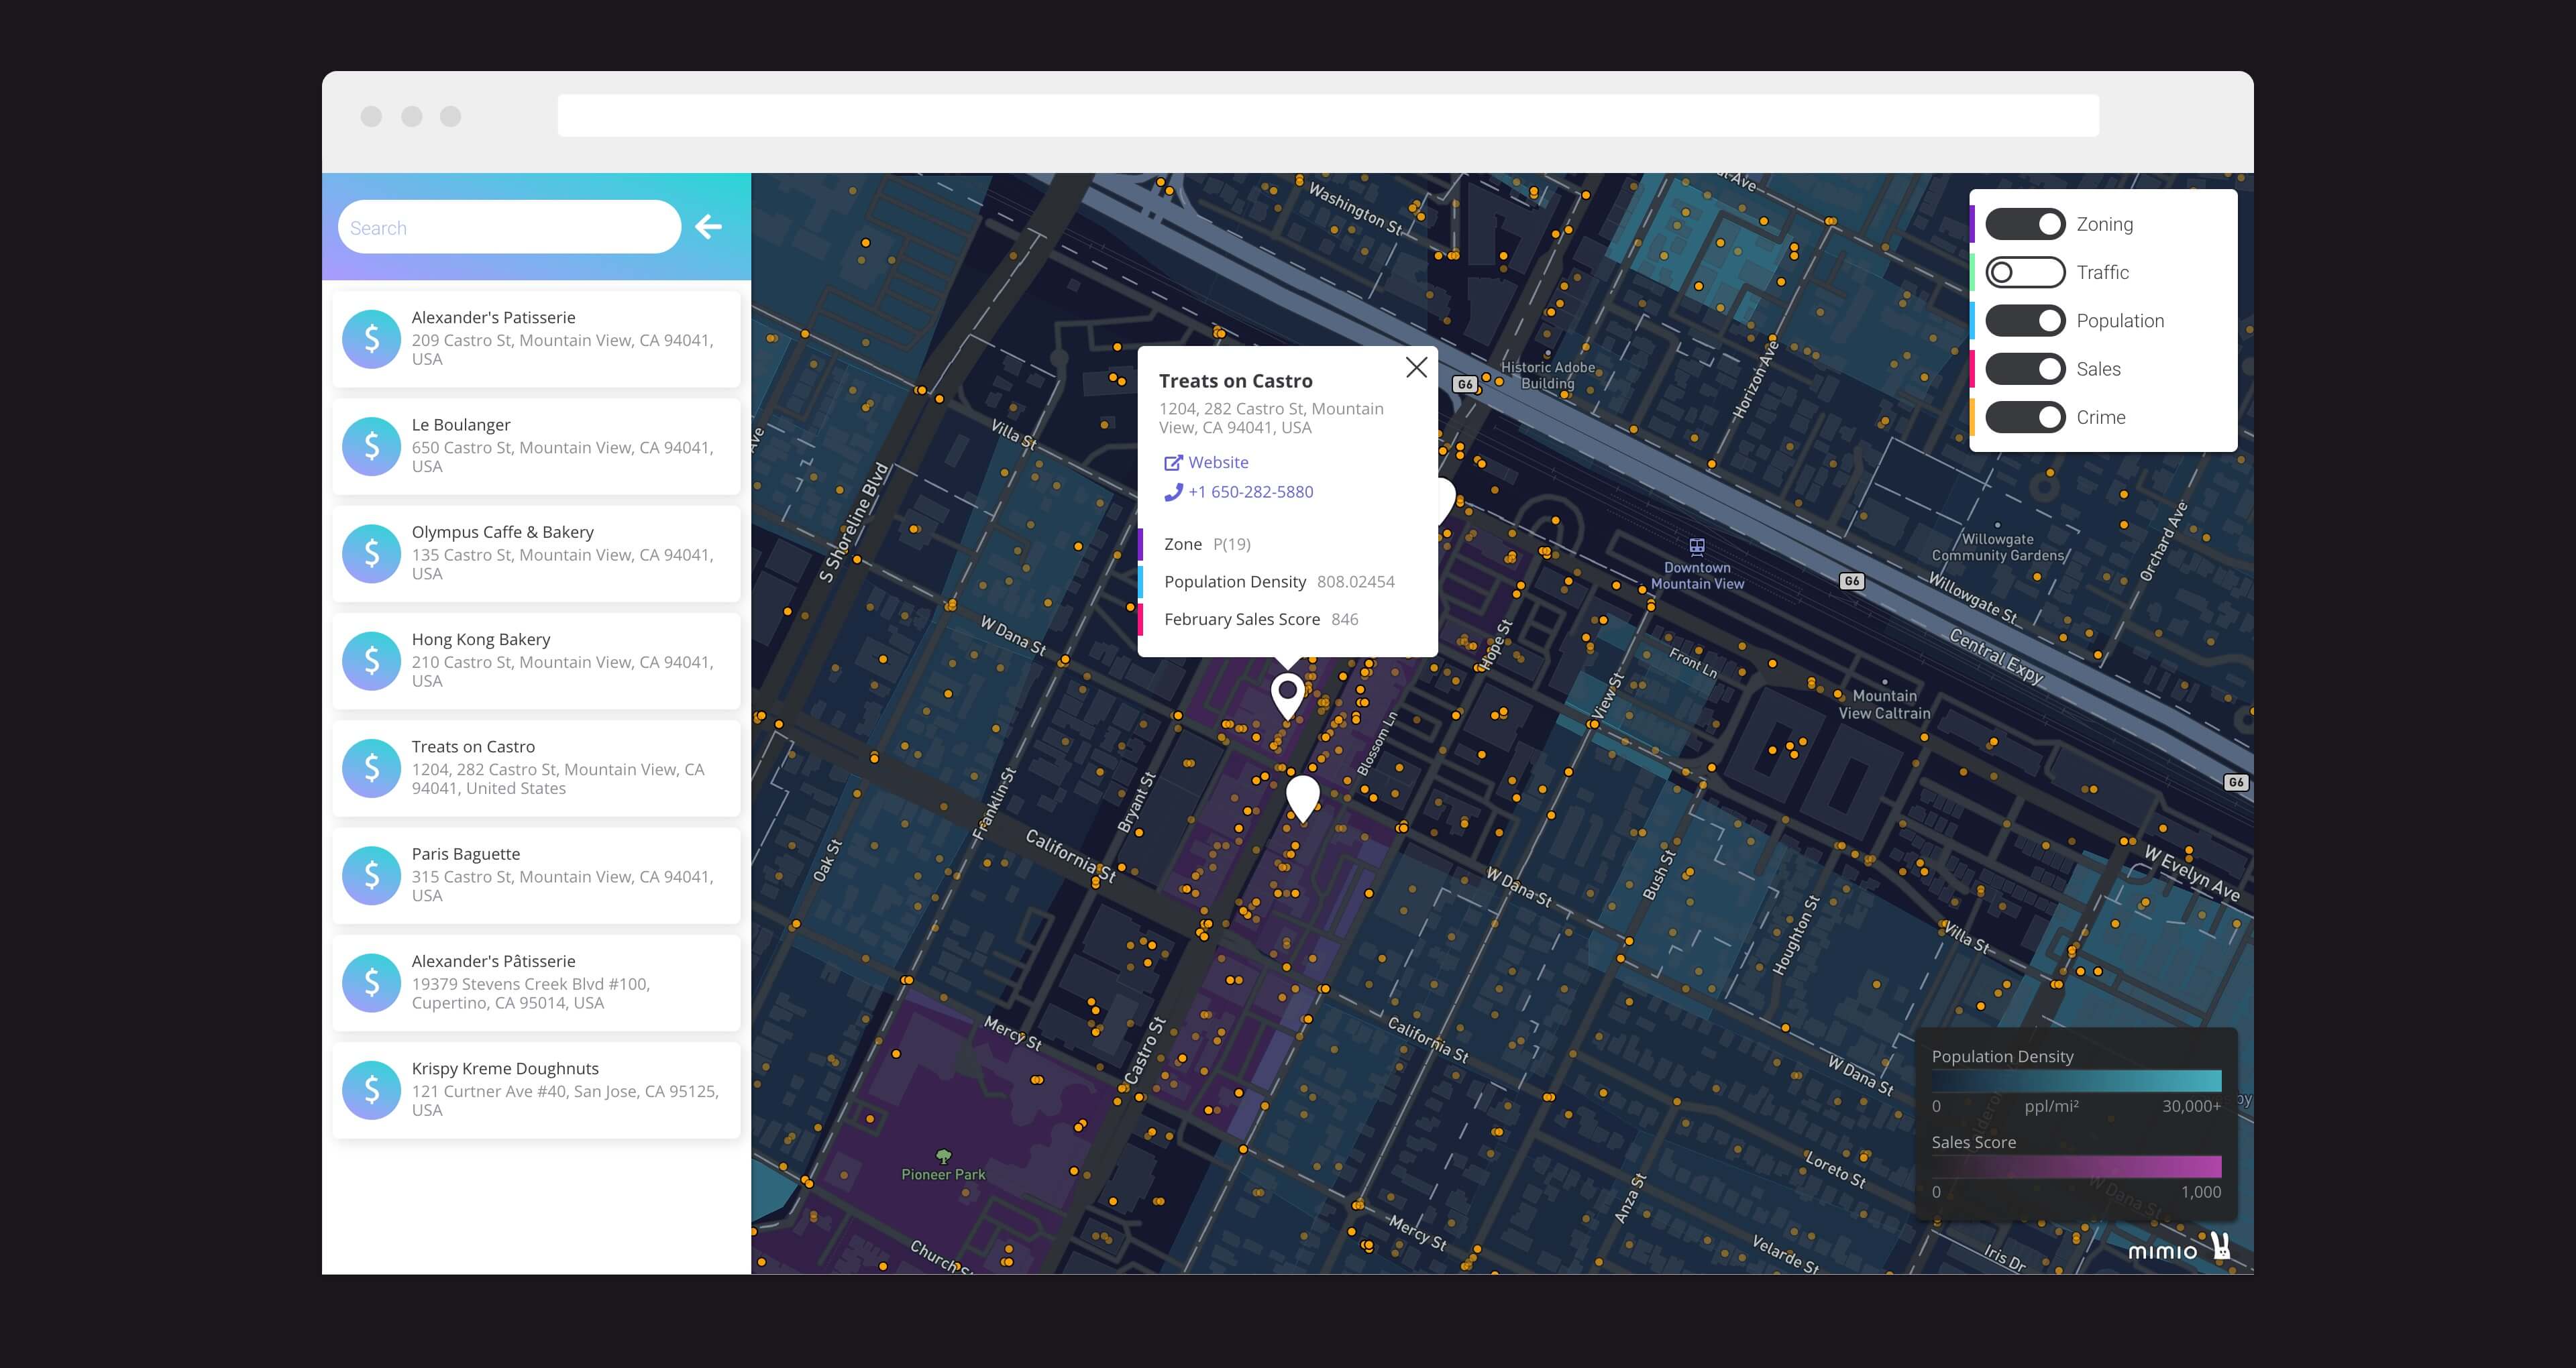Toggle the Crime layer switch
This screenshot has width=2576, height=1368.
coord(2025,417)
